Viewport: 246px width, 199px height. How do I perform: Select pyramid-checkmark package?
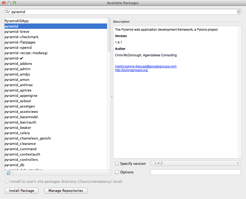(x=56, y=37)
